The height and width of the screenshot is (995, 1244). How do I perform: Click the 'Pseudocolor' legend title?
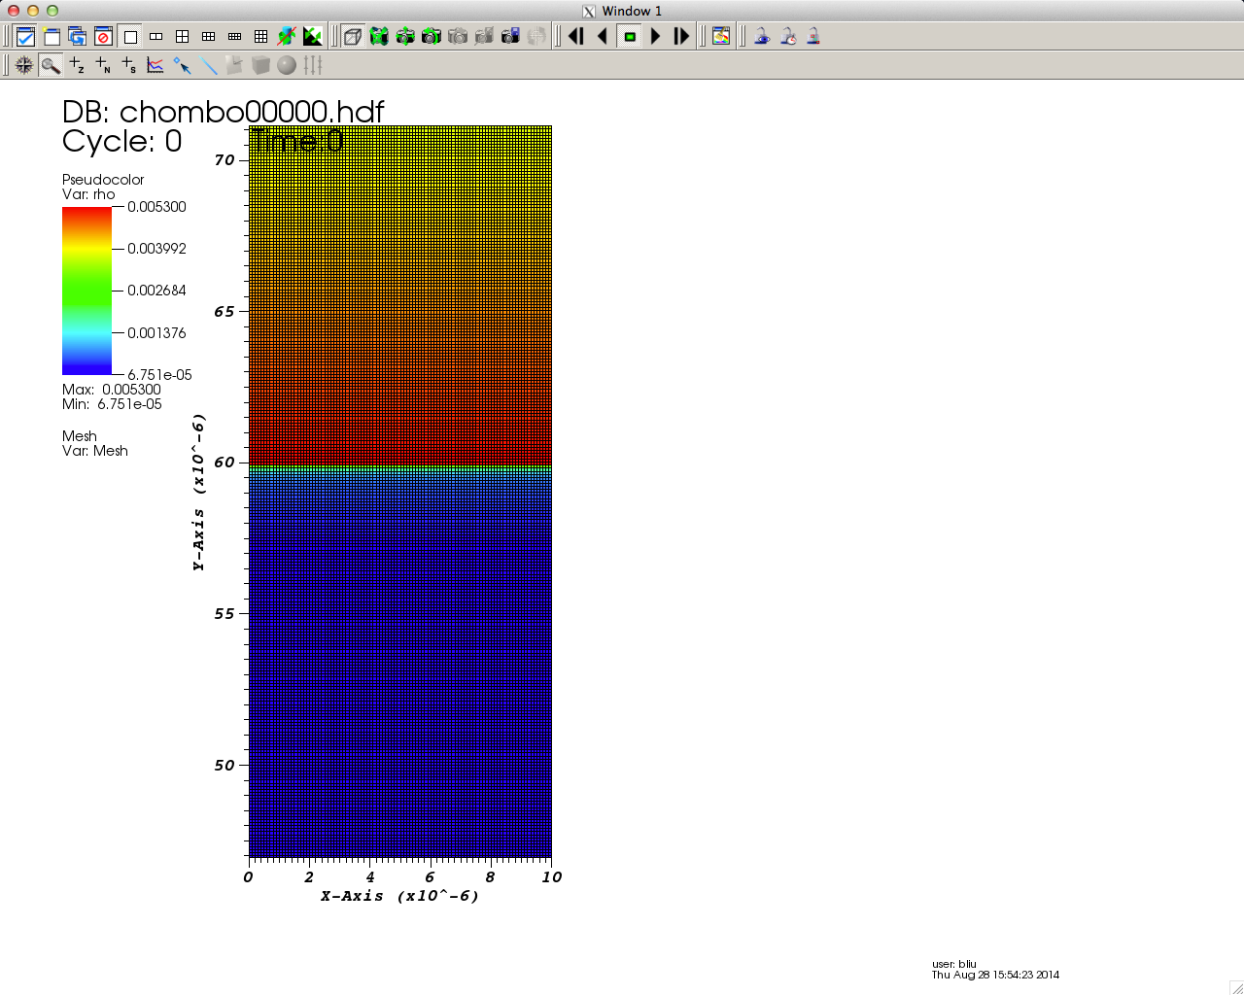pos(103,180)
